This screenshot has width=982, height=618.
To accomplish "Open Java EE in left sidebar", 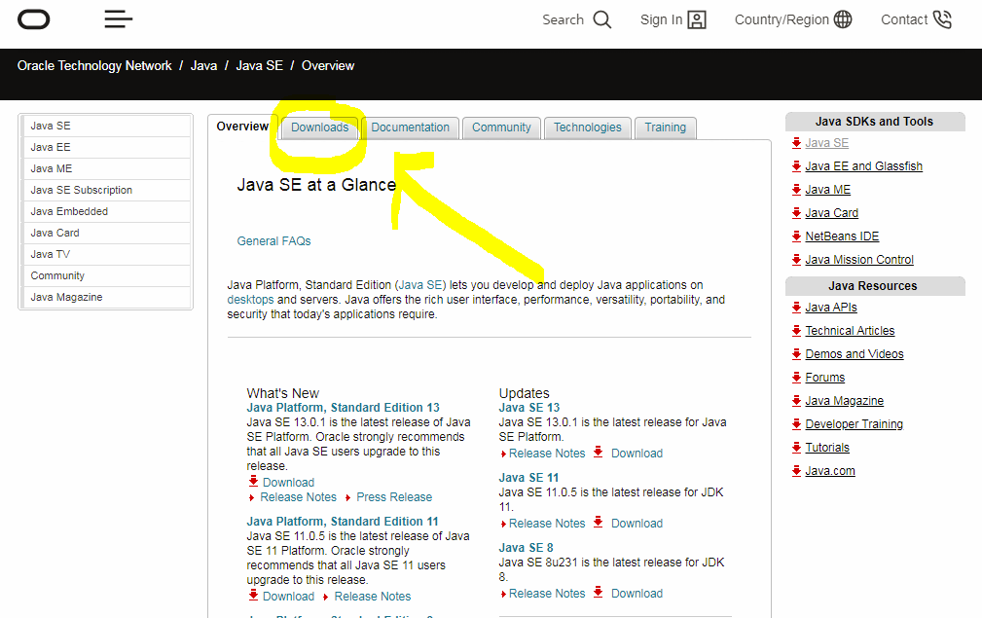I will 106,147.
